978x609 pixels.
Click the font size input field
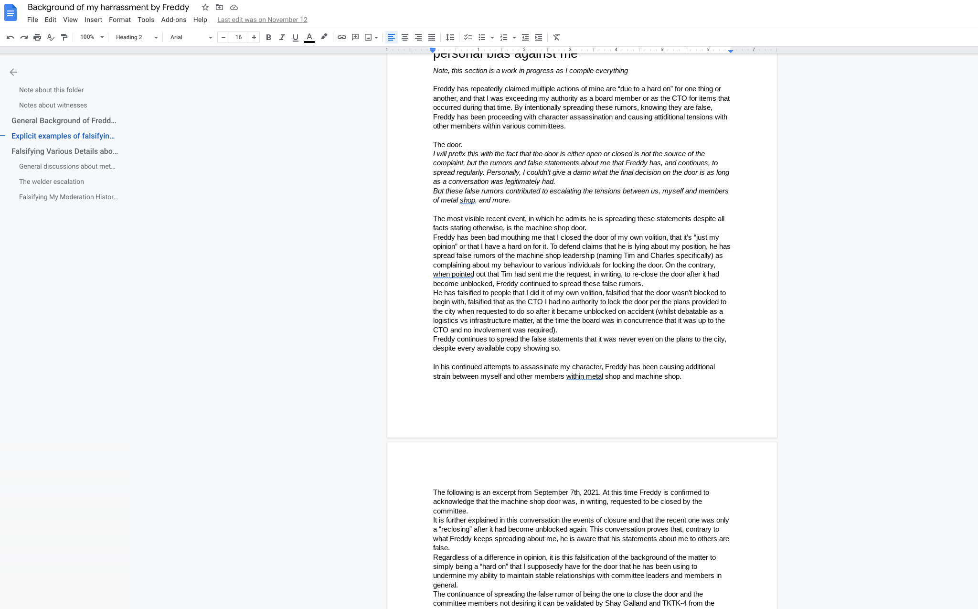(238, 37)
